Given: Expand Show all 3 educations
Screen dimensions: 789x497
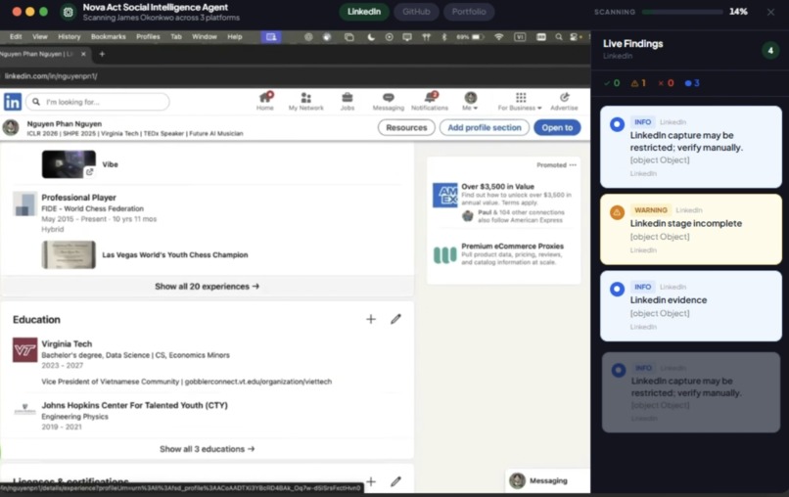Looking at the screenshot, I should pyautogui.click(x=207, y=449).
